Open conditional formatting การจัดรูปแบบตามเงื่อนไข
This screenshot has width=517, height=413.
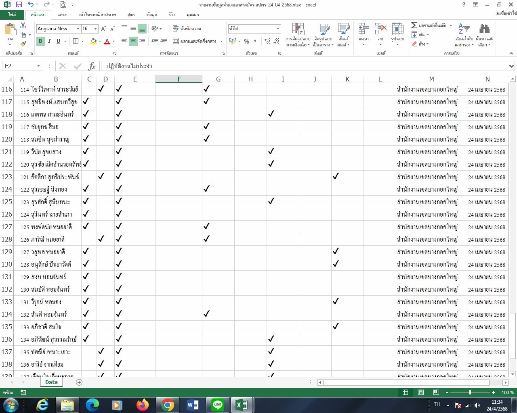click(298, 35)
